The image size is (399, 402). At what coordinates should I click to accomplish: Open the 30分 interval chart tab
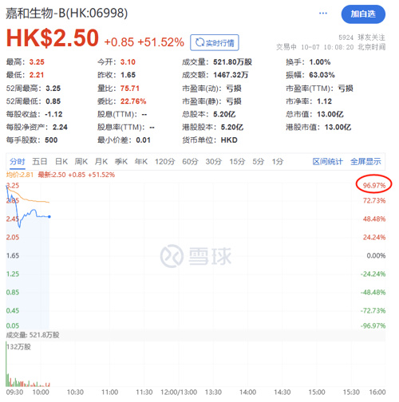point(214,161)
